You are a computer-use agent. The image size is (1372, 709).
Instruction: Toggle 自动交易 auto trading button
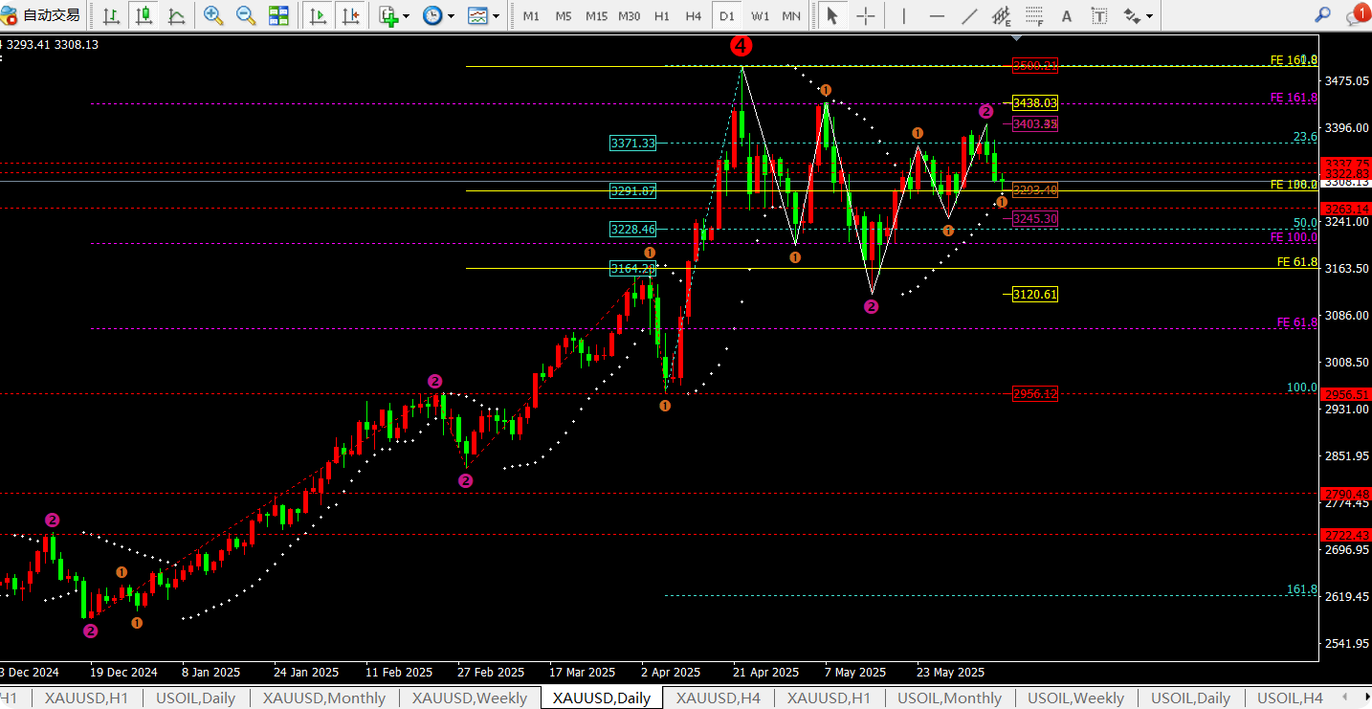pos(42,15)
